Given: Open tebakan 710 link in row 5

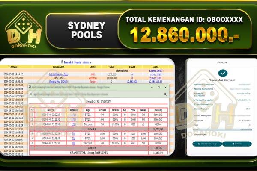Looking at the screenshot, I should click(74, 139).
